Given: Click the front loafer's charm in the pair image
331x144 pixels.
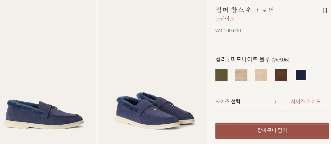Looking at the screenshot, I should (x=155, y=109).
